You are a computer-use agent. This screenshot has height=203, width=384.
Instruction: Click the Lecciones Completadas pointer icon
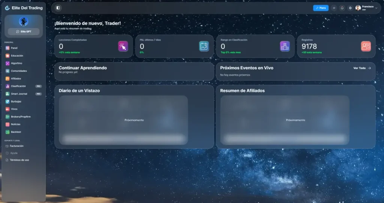[123, 46]
